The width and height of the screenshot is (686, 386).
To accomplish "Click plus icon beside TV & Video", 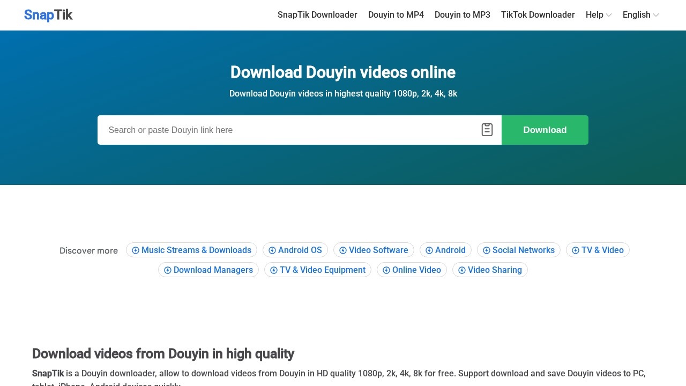I will [576, 250].
